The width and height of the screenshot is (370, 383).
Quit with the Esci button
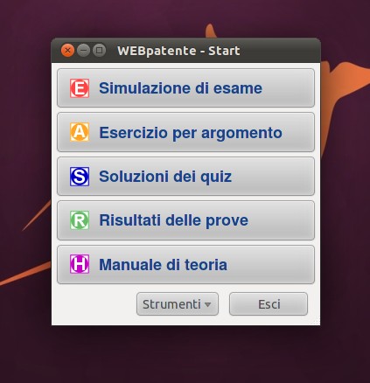pyautogui.click(x=269, y=304)
